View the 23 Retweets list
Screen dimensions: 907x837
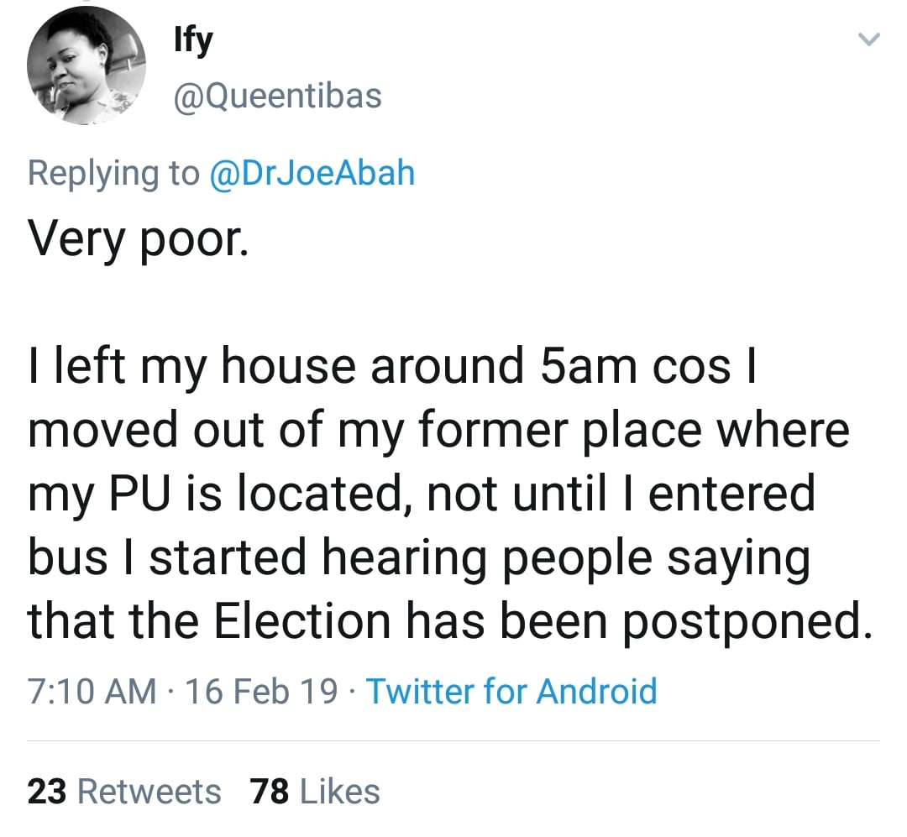coord(124,792)
